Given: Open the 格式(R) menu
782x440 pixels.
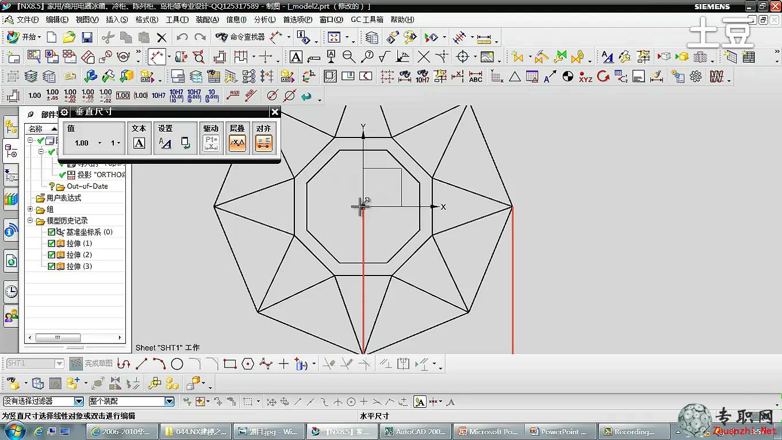Looking at the screenshot, I should (x=147, y=20).
